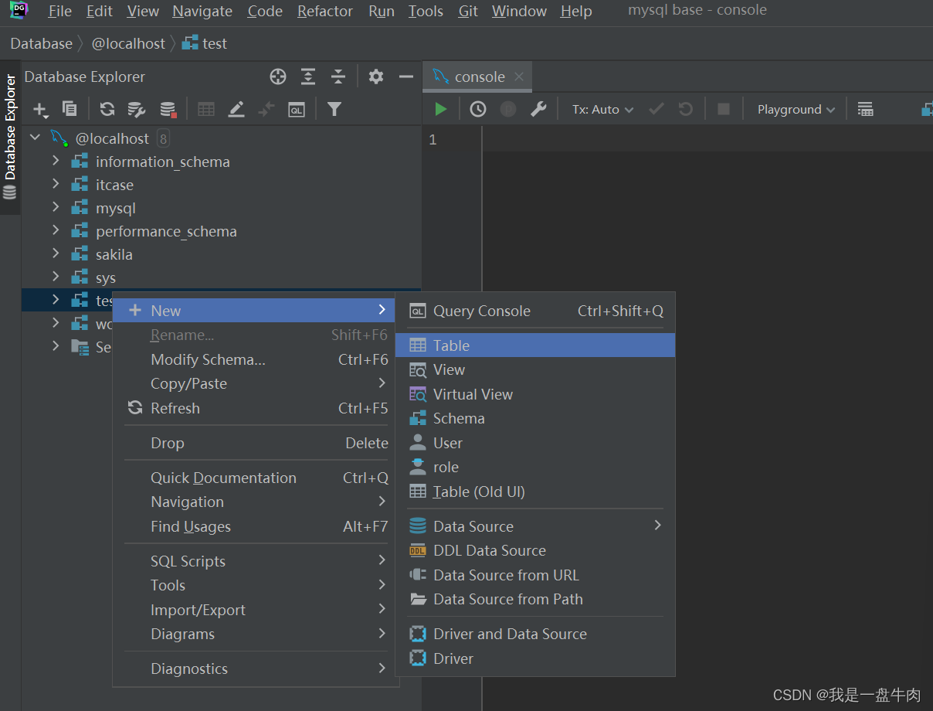Click the Rollback icon in console toolbar
Screen dimensions: 933x711
(x=685, y=109)
